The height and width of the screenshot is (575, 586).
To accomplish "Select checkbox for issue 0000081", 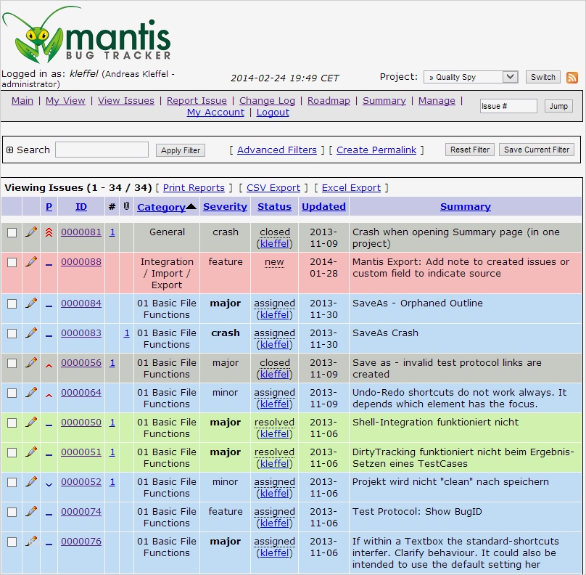I will click(12, 233).
